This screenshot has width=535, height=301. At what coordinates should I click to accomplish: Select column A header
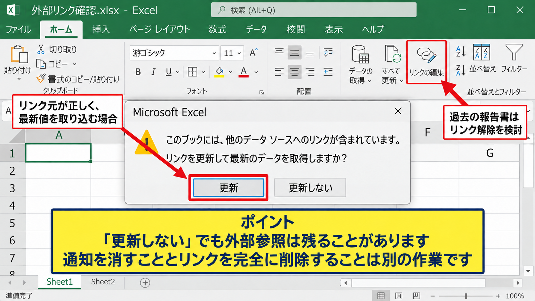59,135
